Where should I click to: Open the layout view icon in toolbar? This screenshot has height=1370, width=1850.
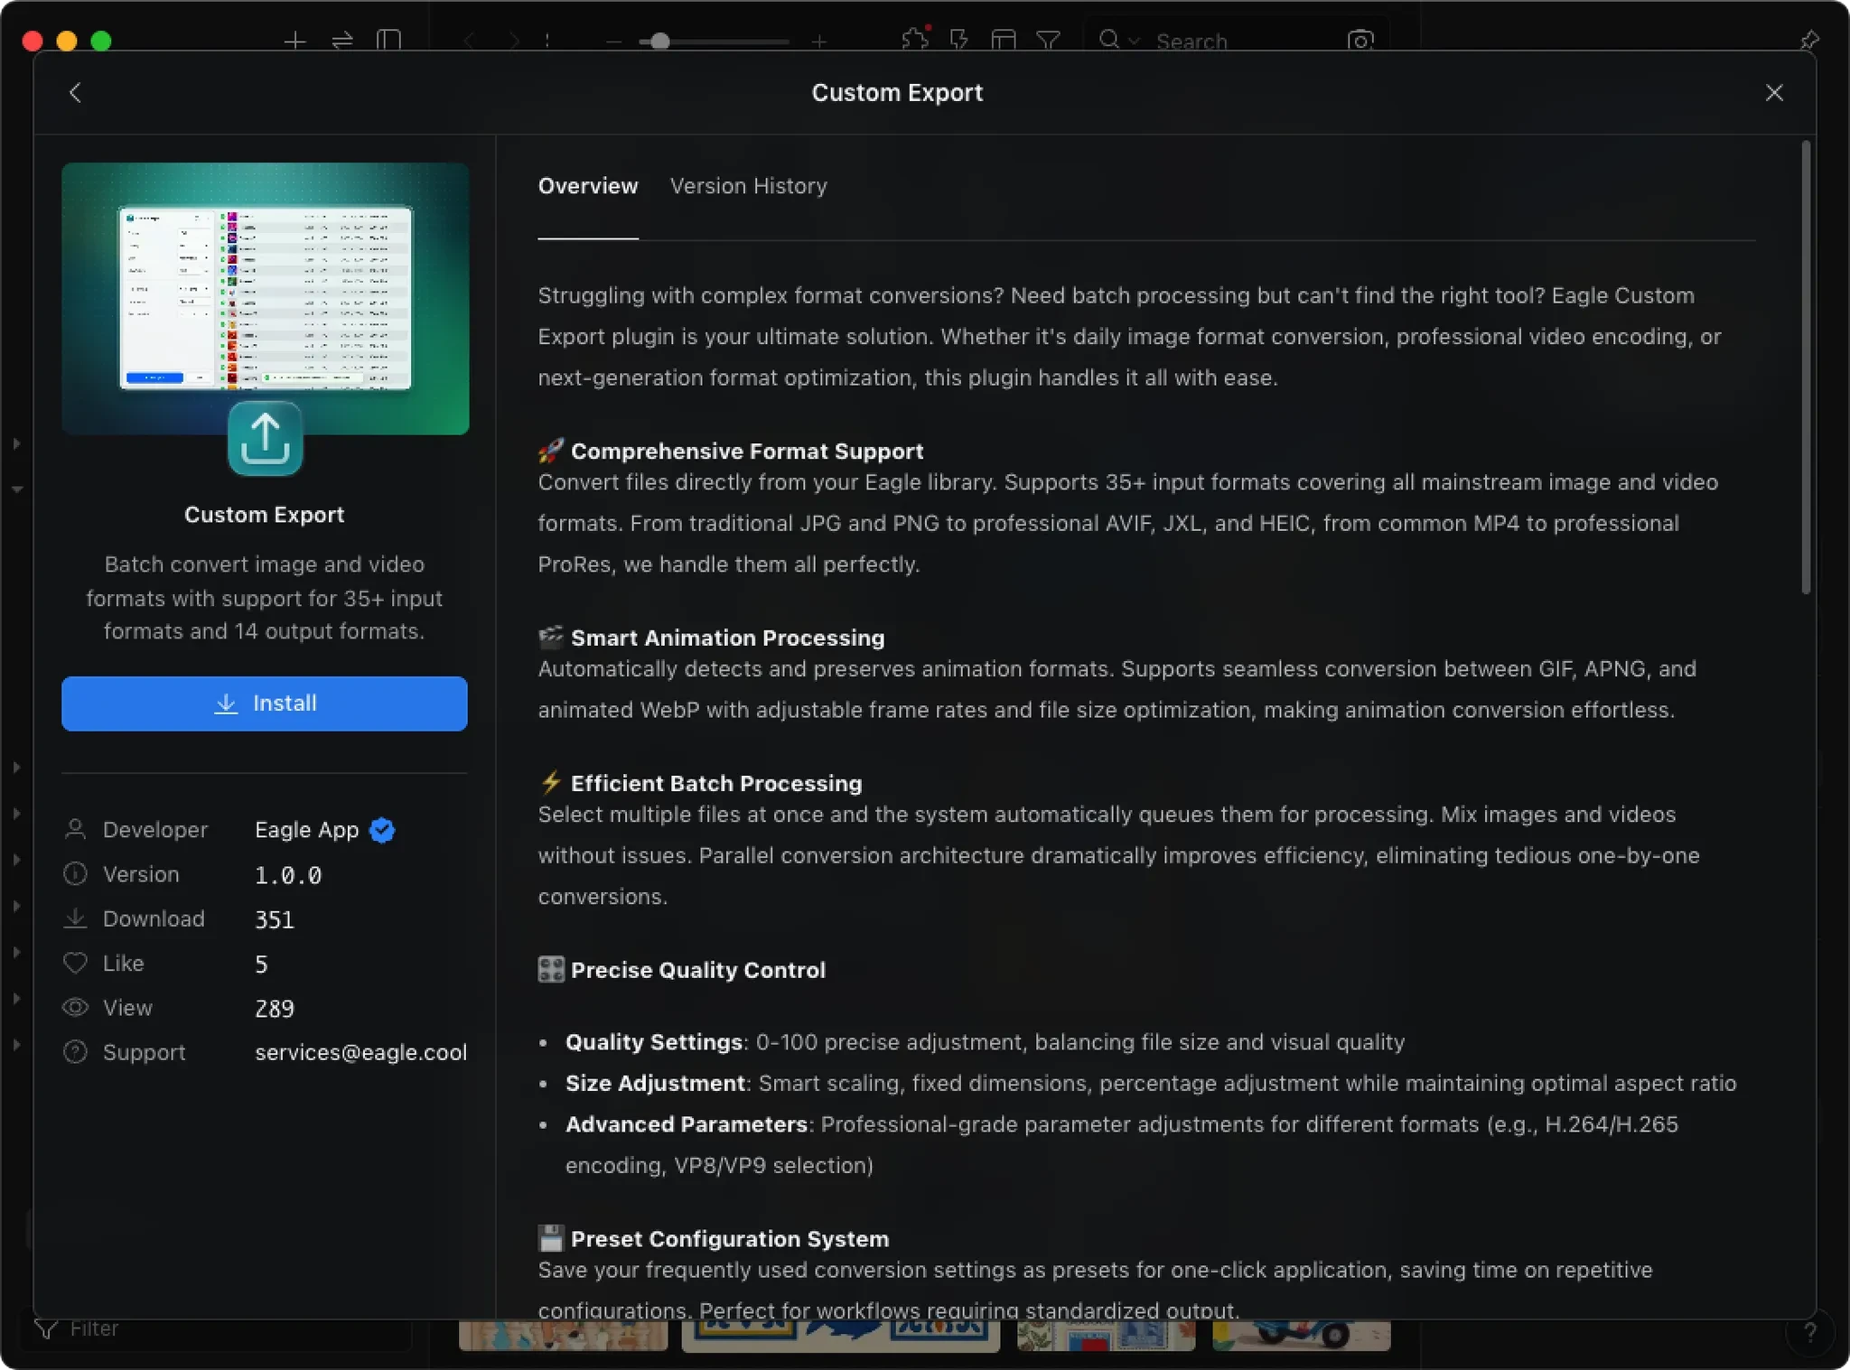pyautogui.click(x=1004, y=41)
